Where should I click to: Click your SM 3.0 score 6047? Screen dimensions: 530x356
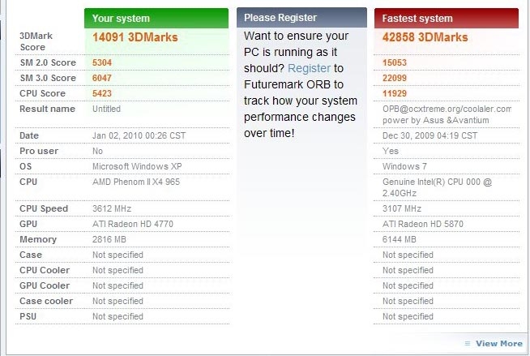pyautogui.click(x=103, y=78)
